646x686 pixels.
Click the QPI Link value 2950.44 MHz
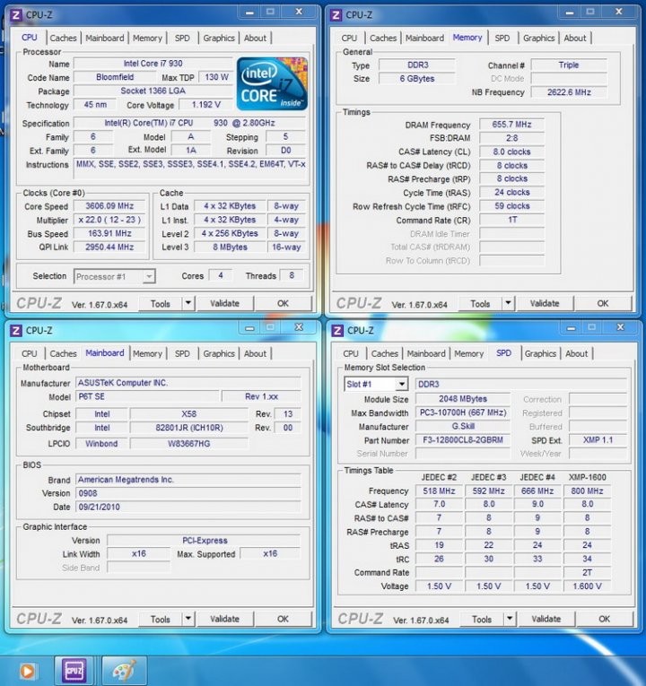109,247
